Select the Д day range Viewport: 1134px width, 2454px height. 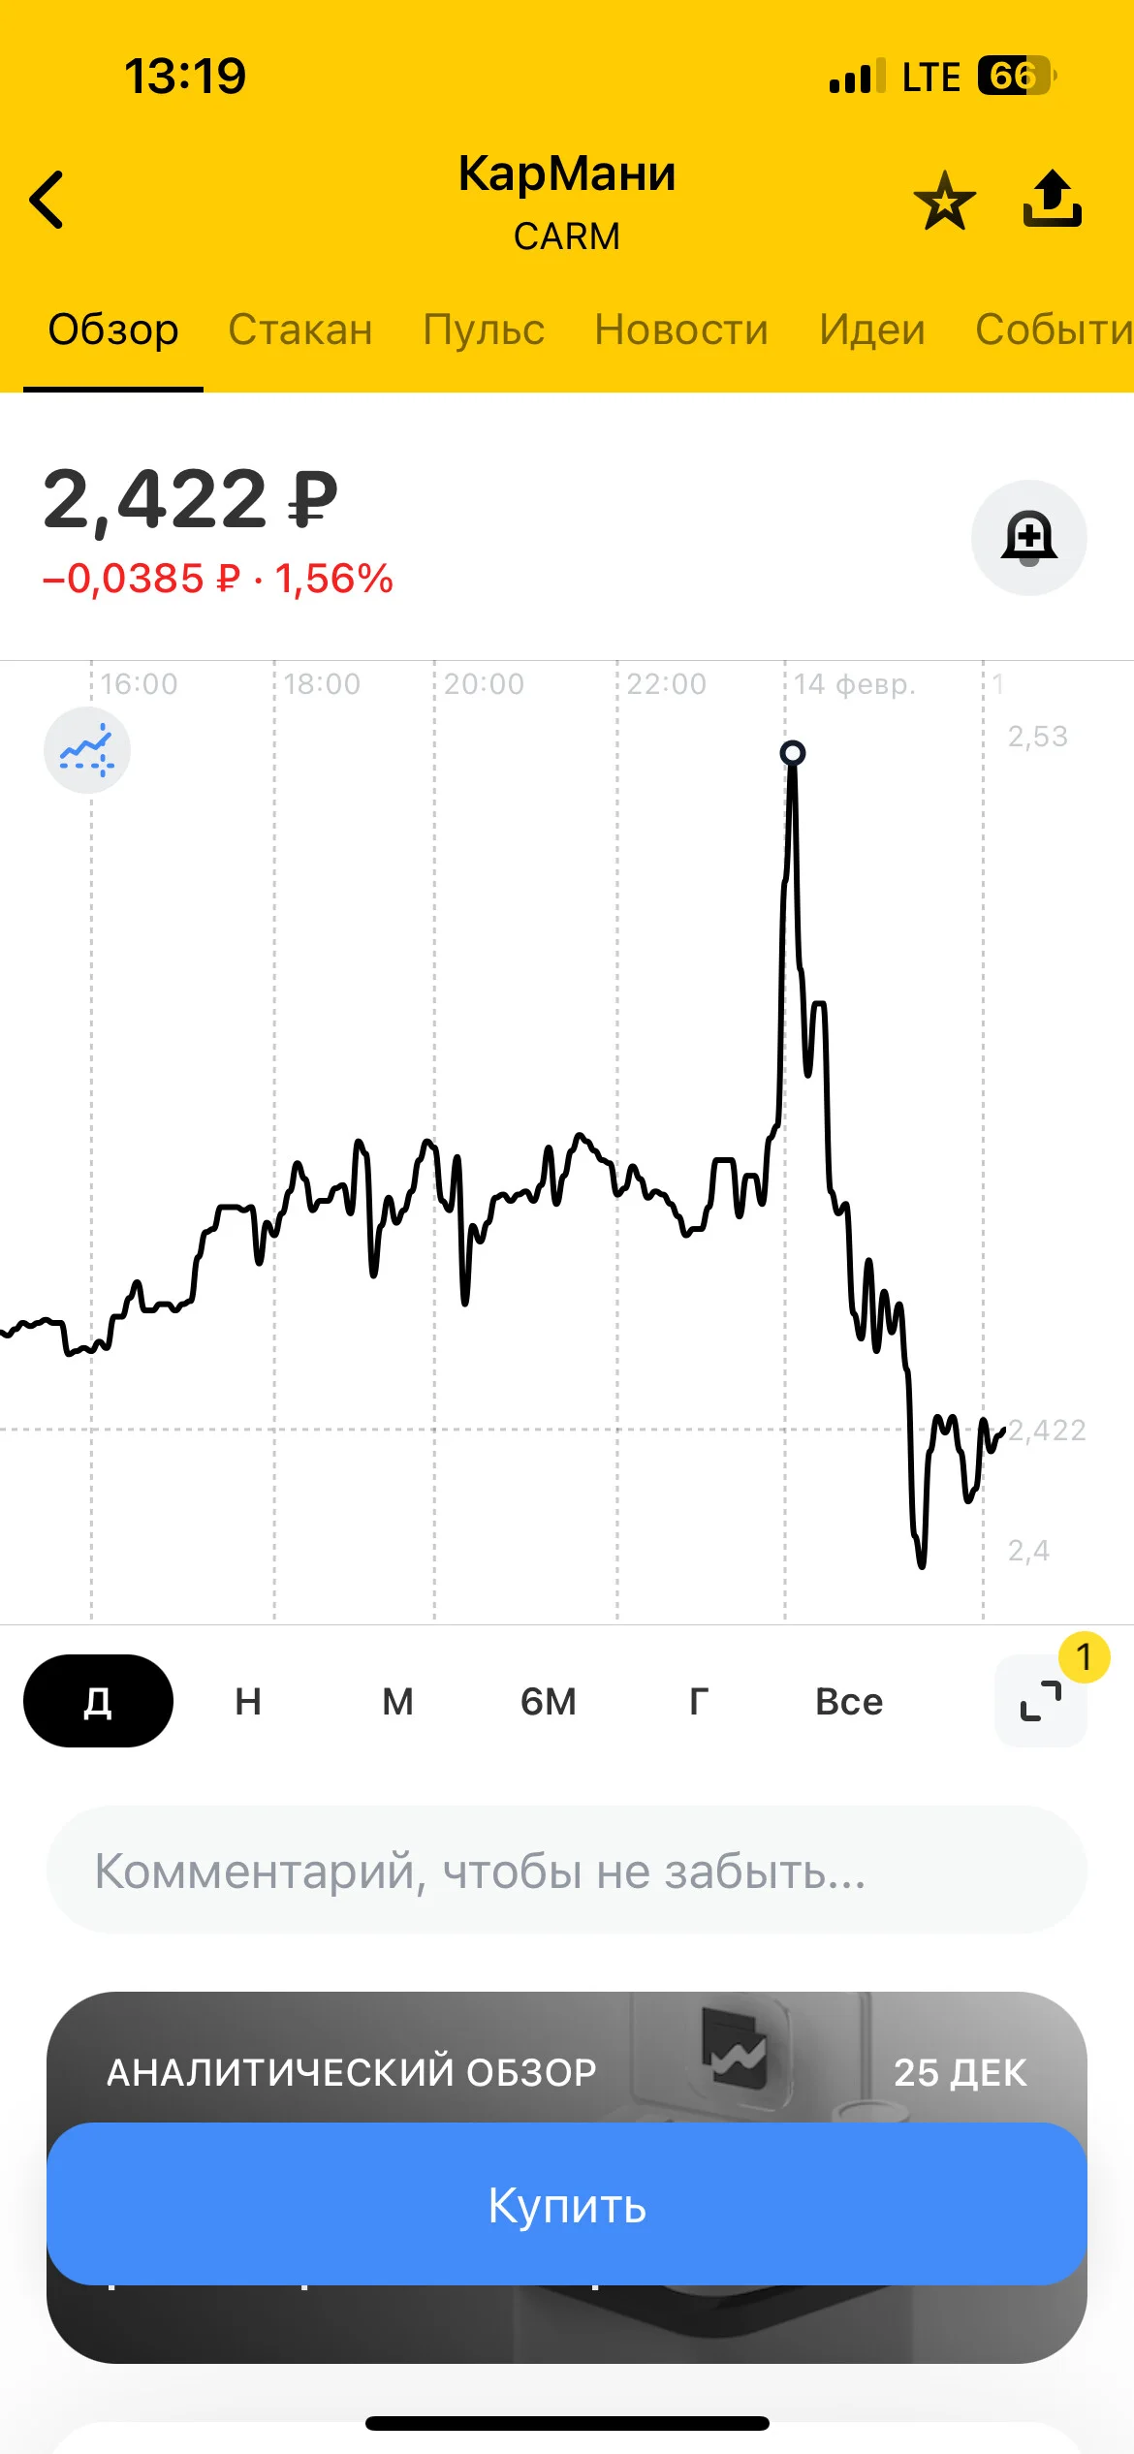coord(98,1701)
